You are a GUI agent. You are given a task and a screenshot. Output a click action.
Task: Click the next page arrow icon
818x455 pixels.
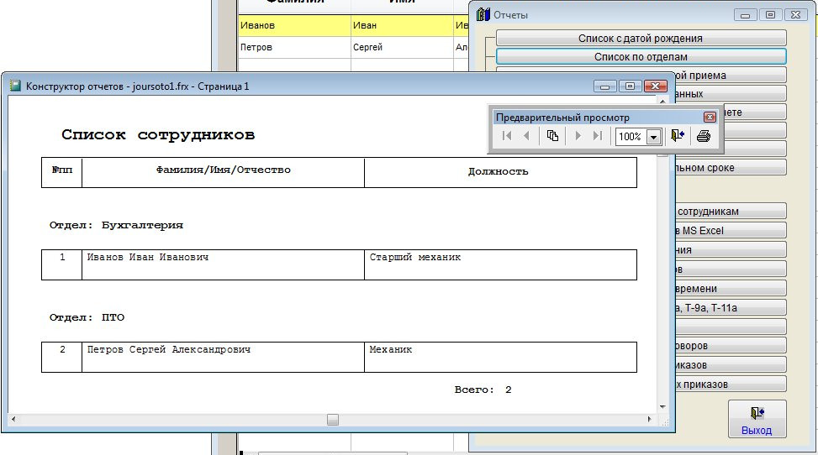[578, 136]
